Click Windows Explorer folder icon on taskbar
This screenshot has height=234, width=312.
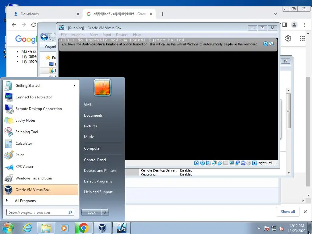pyautogui.click(x=46, y=228)
